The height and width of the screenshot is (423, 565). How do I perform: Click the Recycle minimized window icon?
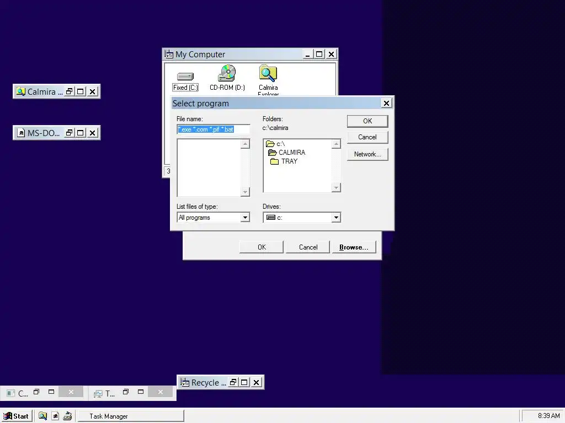pyautogui.click(x=185, y=382)
